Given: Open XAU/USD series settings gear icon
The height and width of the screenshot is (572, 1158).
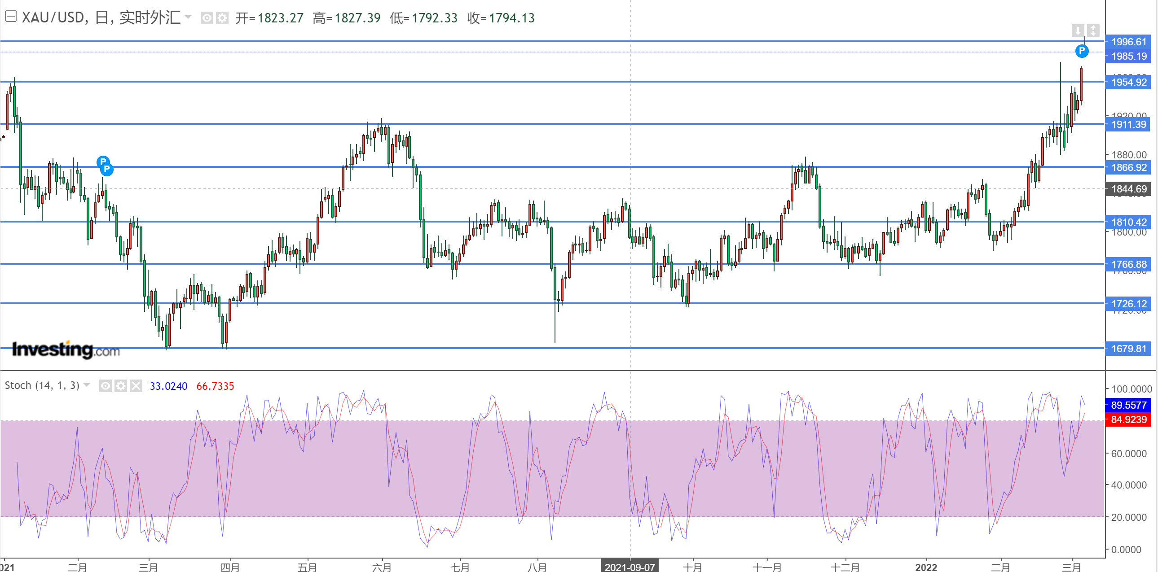Looking at the screenshot, I should click(x=222, y=18).
